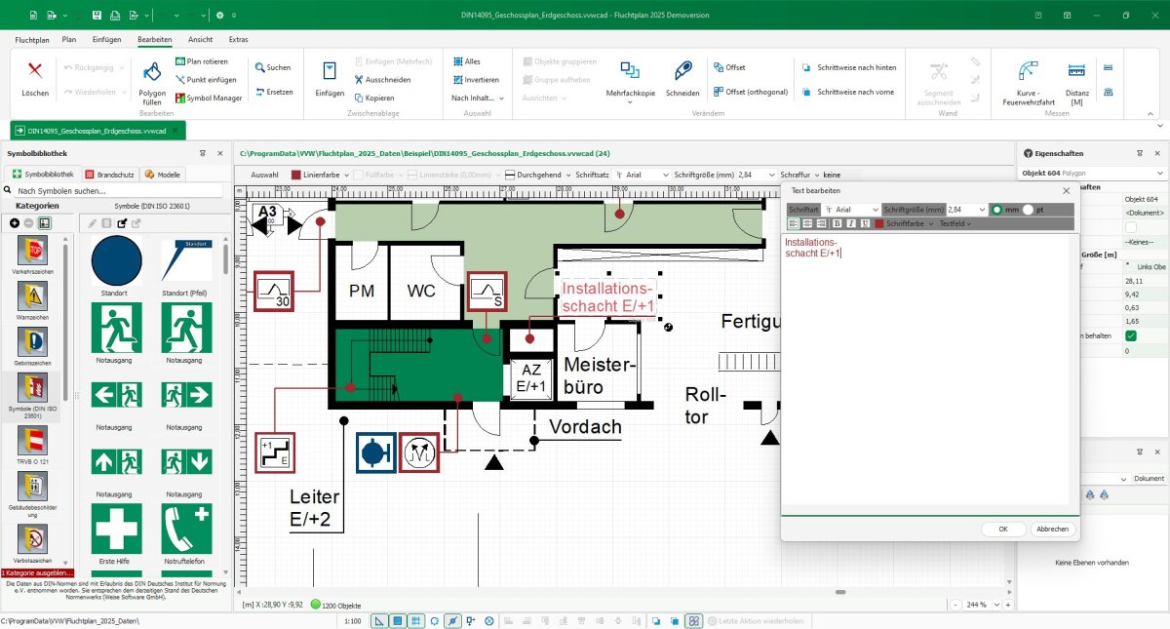
Task: Open the Nach Inhalt dropdown
Action: coord(478,98)
